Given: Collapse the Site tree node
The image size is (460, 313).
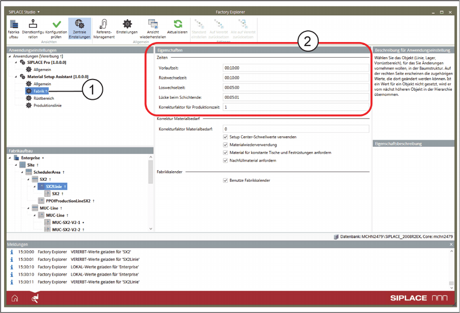Looking at the screenshot, I should tap(16, 165).
